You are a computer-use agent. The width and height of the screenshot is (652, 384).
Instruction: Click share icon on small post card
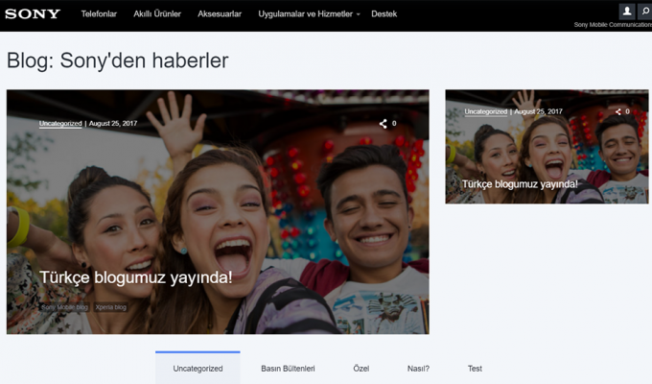(x=618, y=111)
